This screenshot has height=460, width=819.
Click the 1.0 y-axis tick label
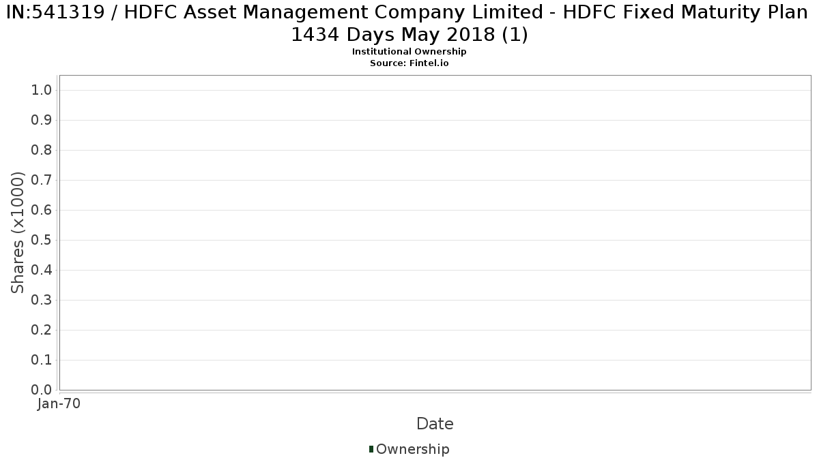42,91
